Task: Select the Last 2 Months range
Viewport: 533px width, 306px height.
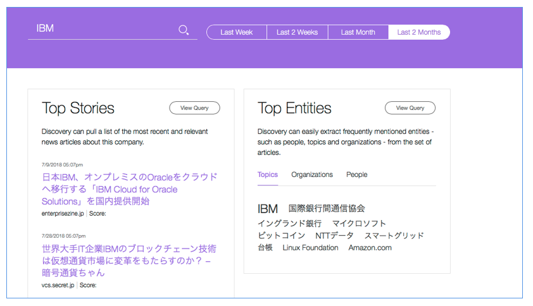Action: pos(419,32)
